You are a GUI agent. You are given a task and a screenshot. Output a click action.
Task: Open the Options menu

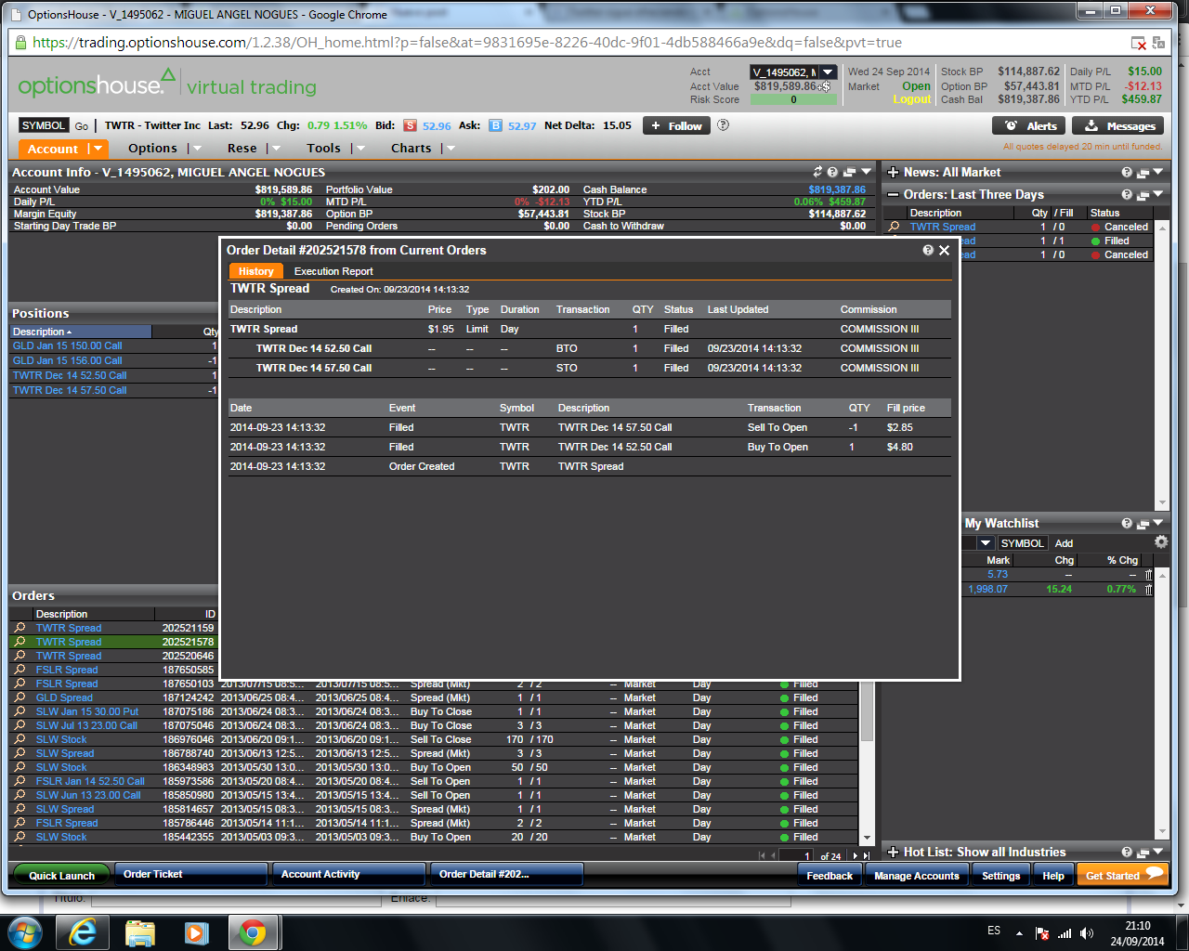(x=152, y=149)
